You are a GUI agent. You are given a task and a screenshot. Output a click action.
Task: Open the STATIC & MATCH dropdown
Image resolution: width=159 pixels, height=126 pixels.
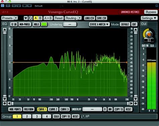[99, 24]
